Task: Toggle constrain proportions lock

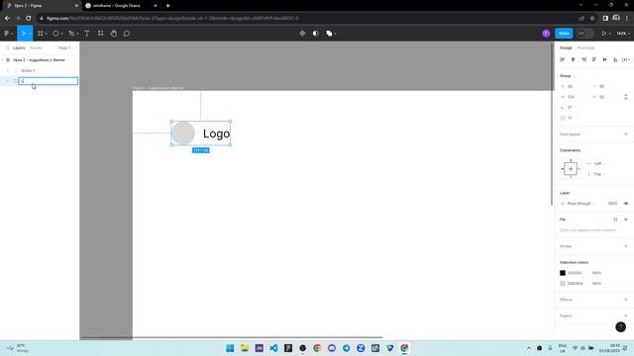Action: coord(626,97)
